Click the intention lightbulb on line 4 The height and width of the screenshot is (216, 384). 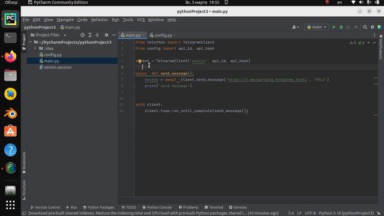click(140, 61)
